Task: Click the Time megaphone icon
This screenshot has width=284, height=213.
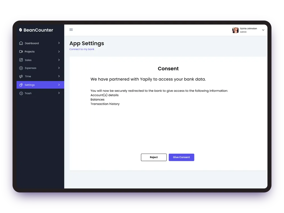Action: click(21, 77)
